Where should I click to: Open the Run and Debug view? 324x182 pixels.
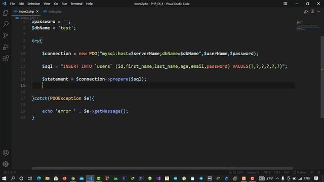click(x=6, y=47)
